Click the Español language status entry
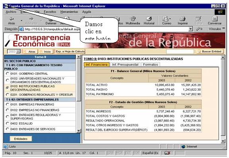The image size is (229, 158). tap(150, 153)
